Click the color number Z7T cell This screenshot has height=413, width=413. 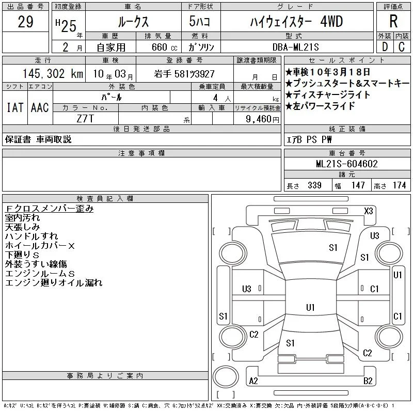point(85,119)
